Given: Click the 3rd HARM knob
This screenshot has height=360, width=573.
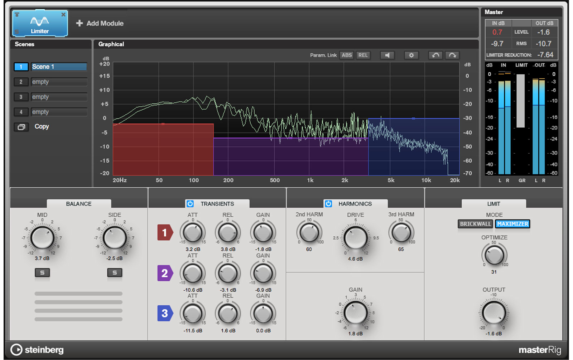Looking at the screenshot, I should pyautogui.click(x=401, y=233).
